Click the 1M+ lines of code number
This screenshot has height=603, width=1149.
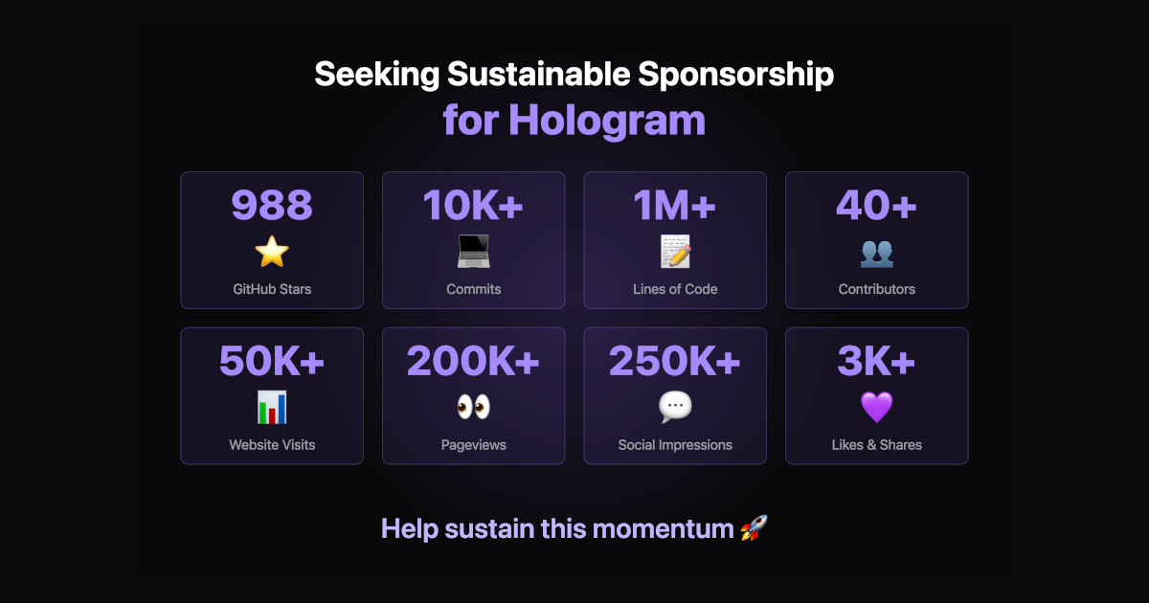(x=675, y=205)
